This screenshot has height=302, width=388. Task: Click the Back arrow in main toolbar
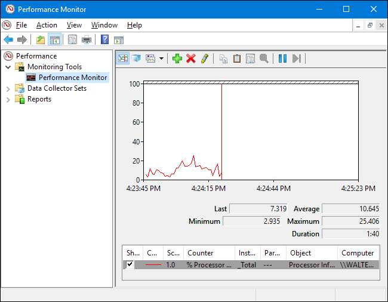(x=8, y=40)
